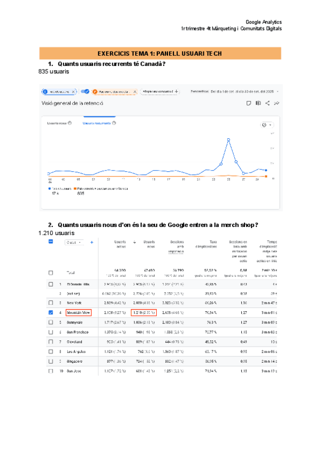Select the Usuaris recurrents tab
Image resolution: width=321 pixels, height=455 pixels.
click(96, 123)
